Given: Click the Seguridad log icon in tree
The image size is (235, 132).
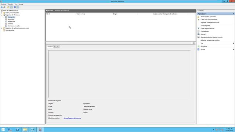Looking at the screenshot, I should (6, 19).
